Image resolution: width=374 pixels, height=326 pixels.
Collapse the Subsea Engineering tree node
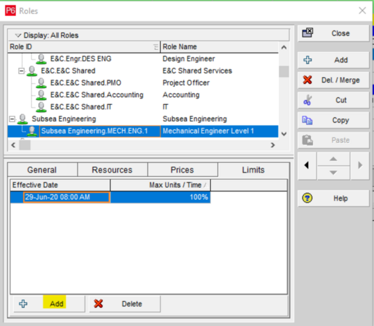pos(12,119)
